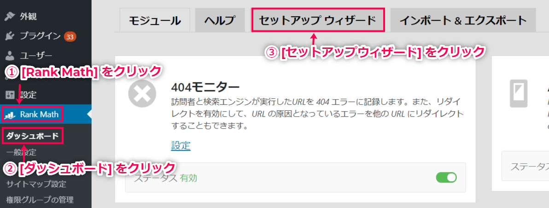Click the 404モニター module title
The height and width of the screenshot is (208, 549).
[205, 86]
